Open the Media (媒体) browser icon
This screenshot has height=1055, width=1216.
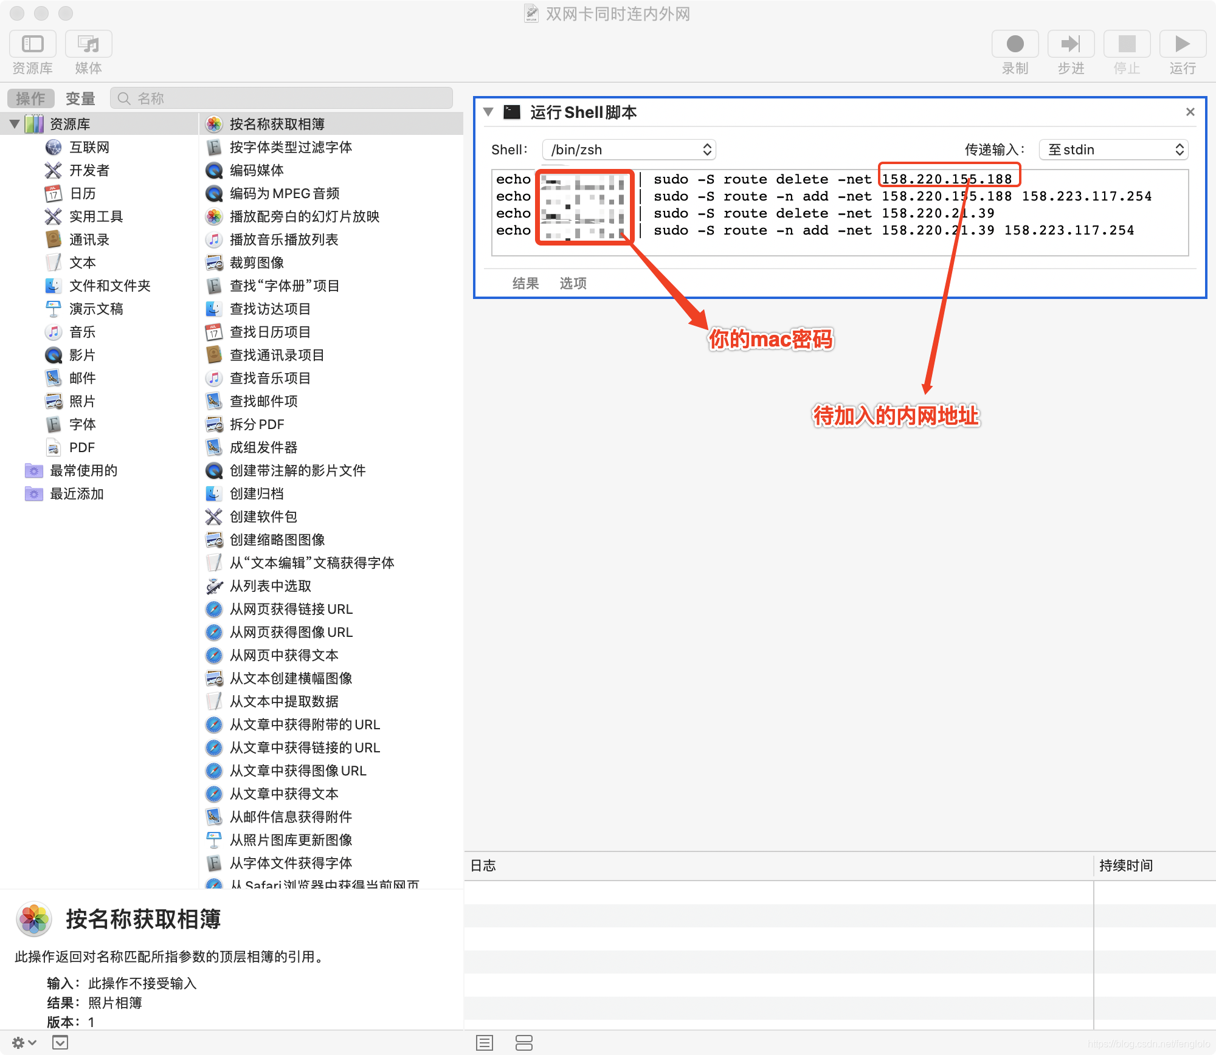point(89,44)
